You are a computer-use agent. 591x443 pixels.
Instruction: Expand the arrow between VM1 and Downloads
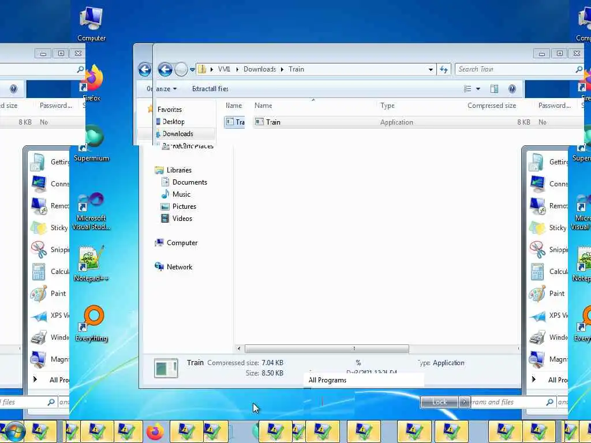pyautogui.click(x=237, y=69)
